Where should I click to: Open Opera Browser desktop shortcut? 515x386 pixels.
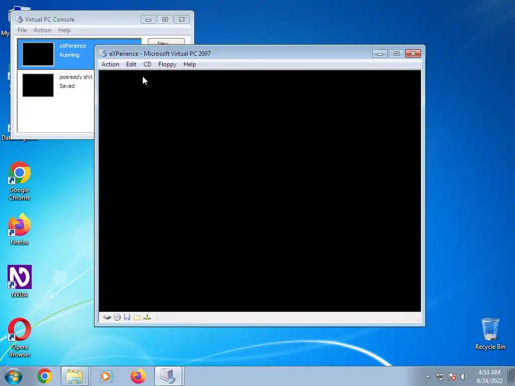click(x=20, y=337)
